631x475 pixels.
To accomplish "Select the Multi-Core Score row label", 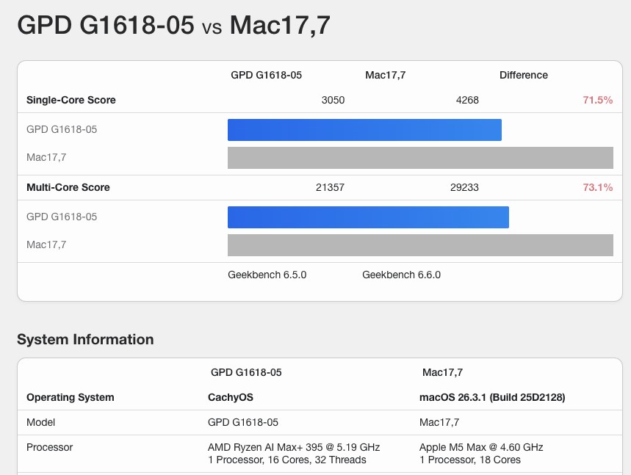I will 68,187.
